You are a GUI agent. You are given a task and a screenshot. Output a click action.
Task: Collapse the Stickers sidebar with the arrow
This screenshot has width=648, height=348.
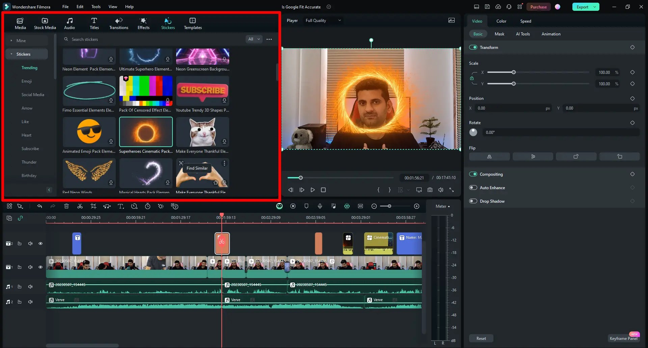[49, 190]
